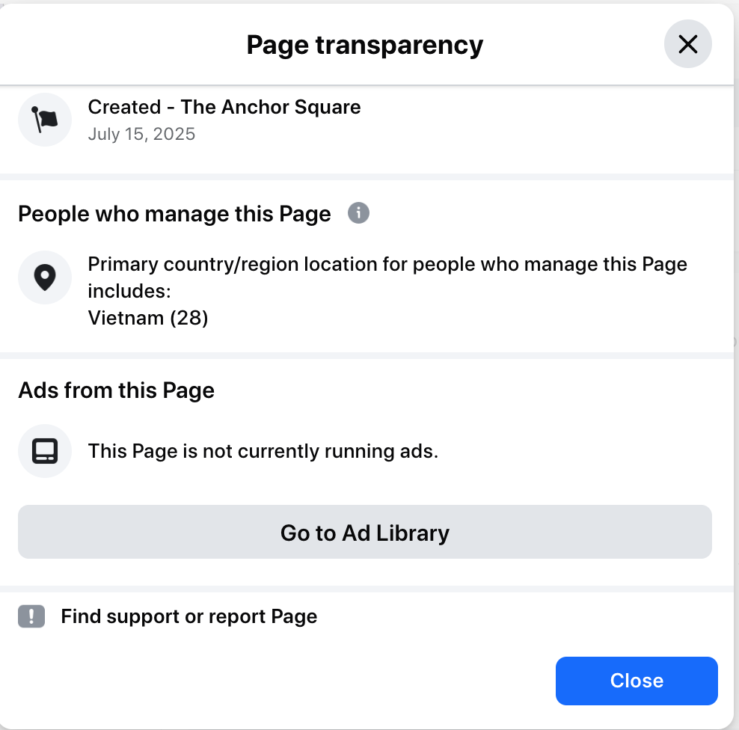Viewport: 739px width, 730px height.
Task: Click the ads monitor icon
Action: [x=45, y=451]
